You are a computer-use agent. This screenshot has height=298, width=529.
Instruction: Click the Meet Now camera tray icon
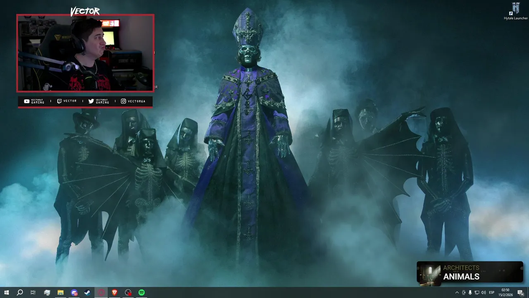(463, 293)
